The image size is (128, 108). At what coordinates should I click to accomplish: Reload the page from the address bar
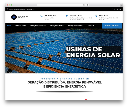[x=83, y=5]
